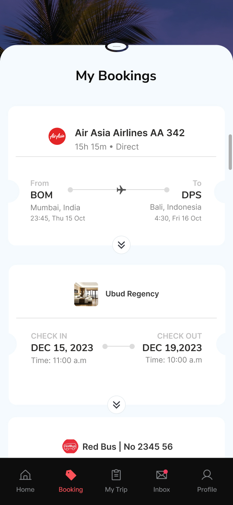
Task: Open the Ubud Regency hotel thumbnail
Action: pos(86,294)
